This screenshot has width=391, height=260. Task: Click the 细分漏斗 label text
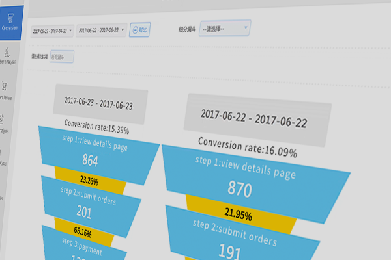[x=187, y=29]
